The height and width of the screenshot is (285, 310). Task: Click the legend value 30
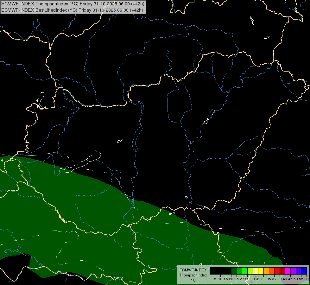click(x=253, y=279)
